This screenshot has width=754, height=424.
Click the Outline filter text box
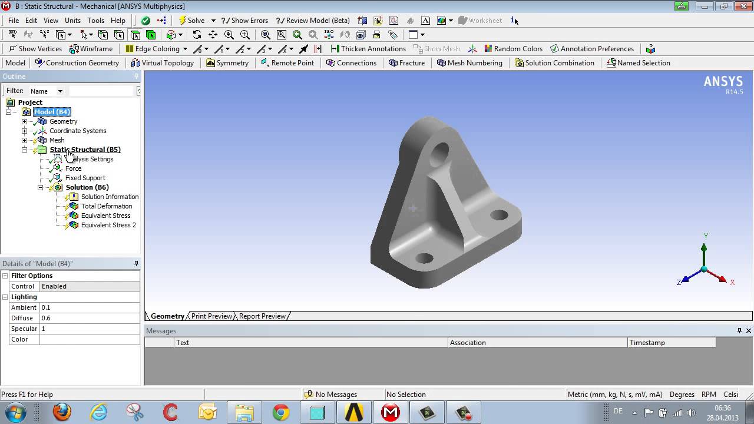pyautogui.click(x=102, y=91)
